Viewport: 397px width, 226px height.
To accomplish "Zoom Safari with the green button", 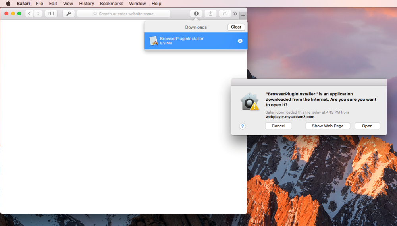I will pos(19,14).
